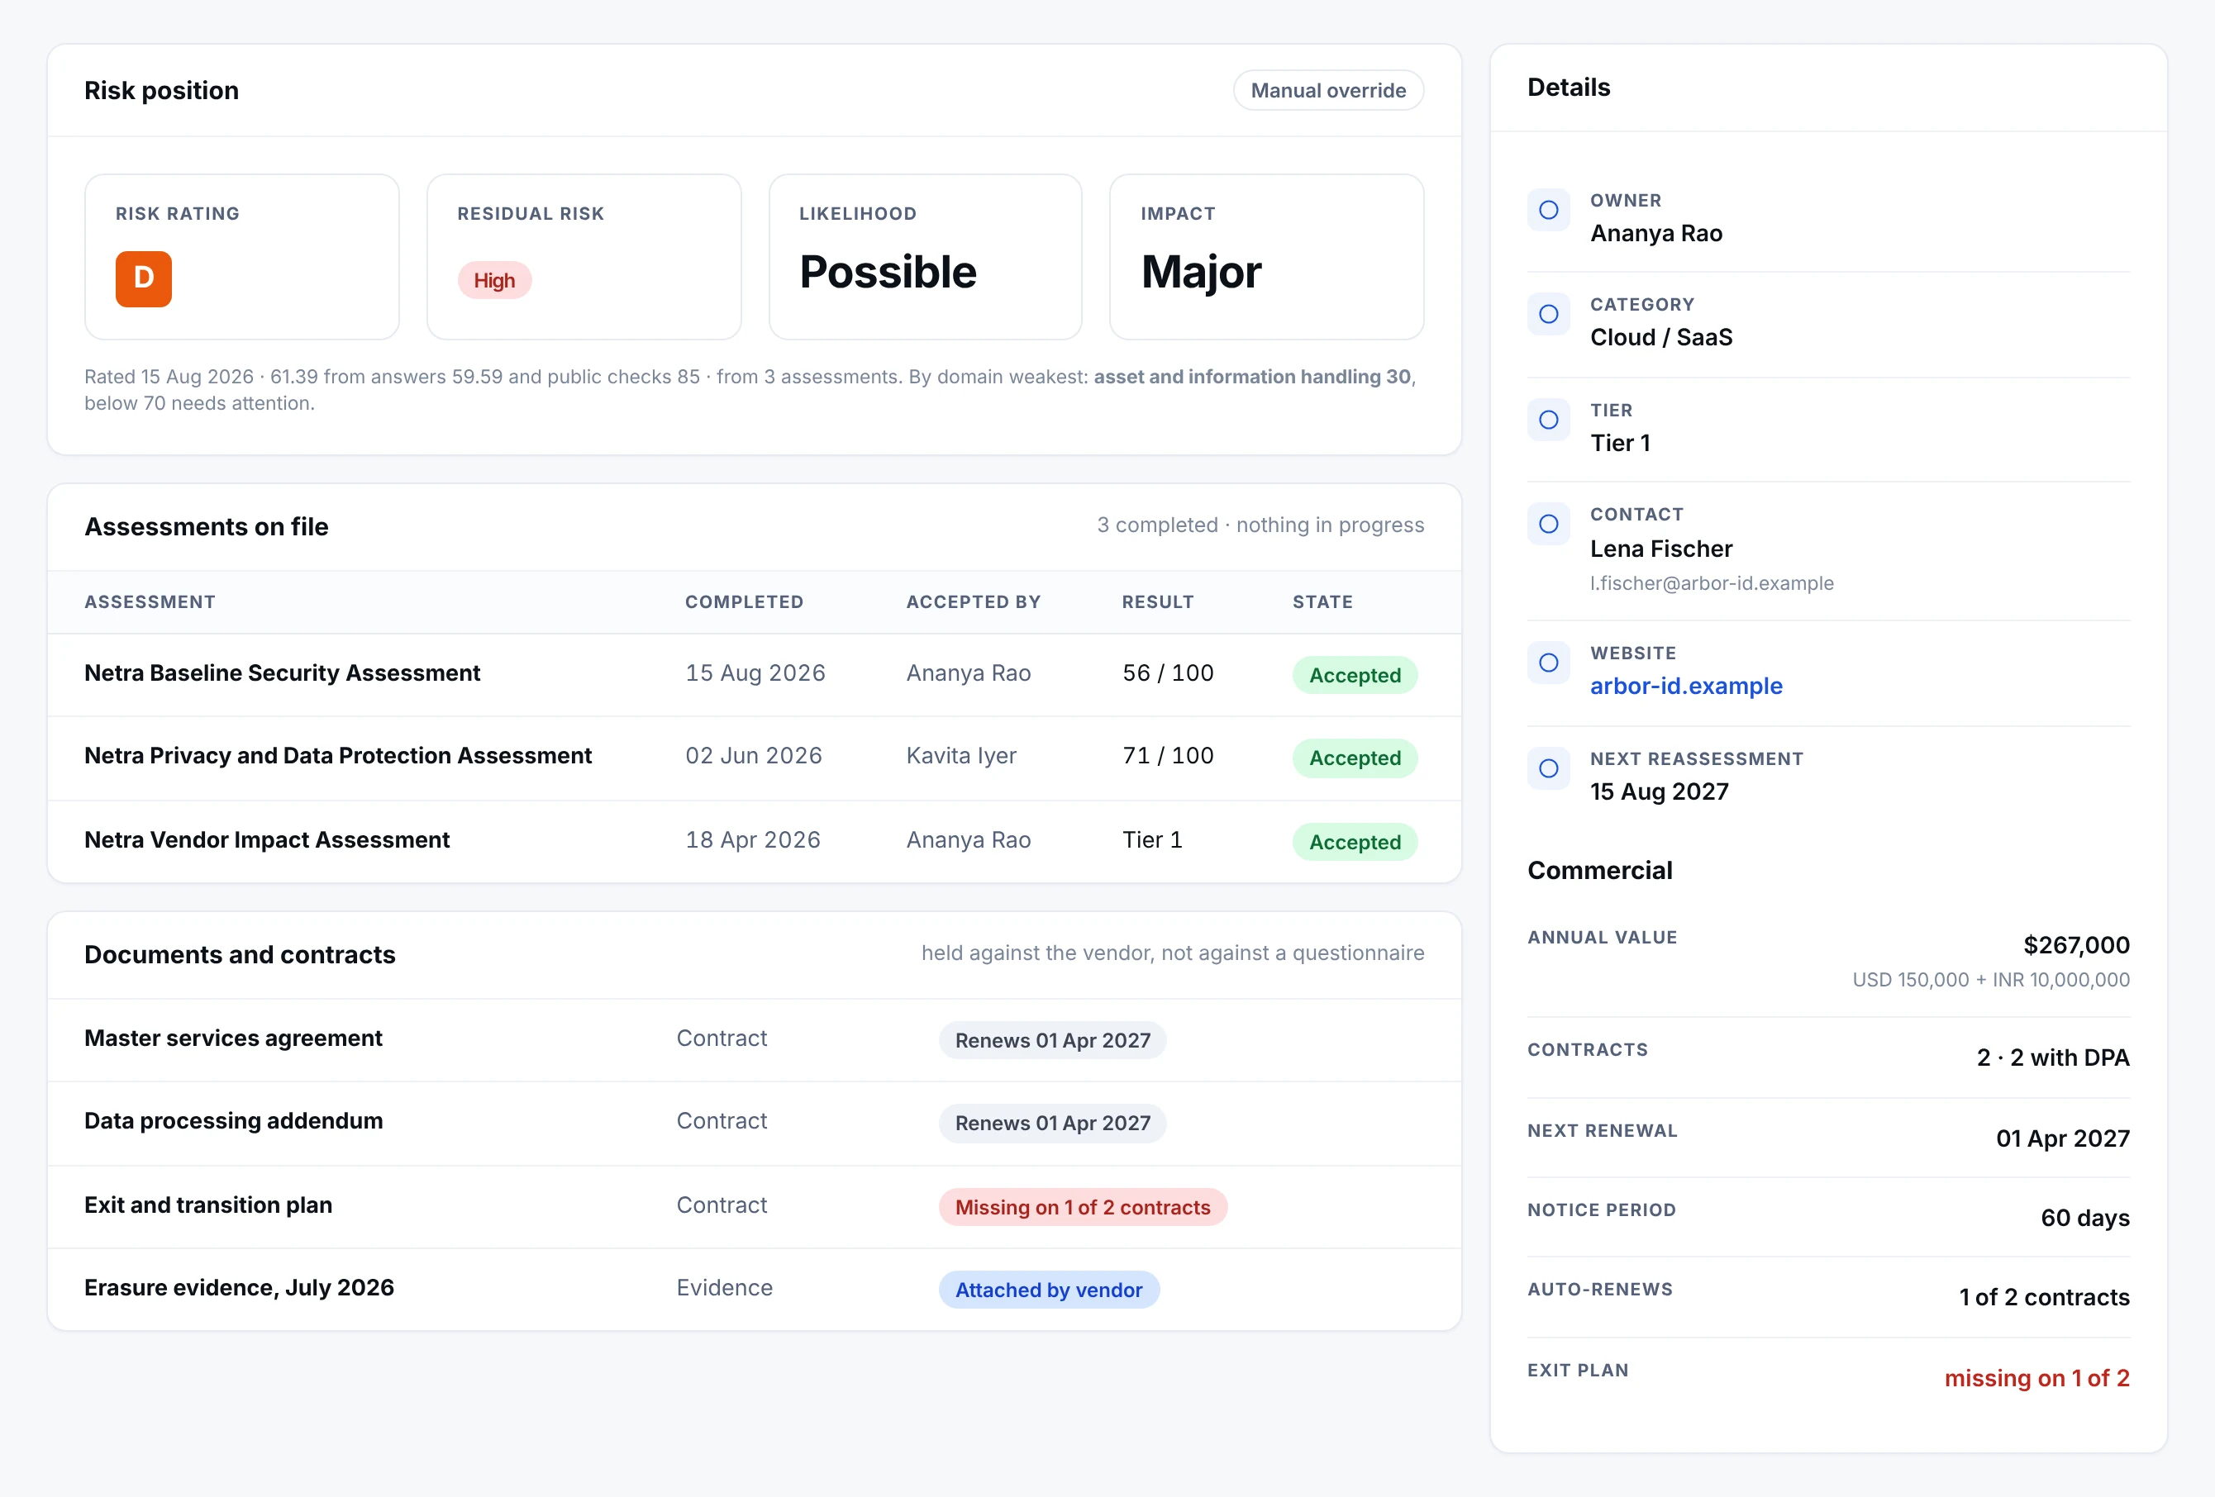Click the Attached by vendor badge

[1049, 1290]
